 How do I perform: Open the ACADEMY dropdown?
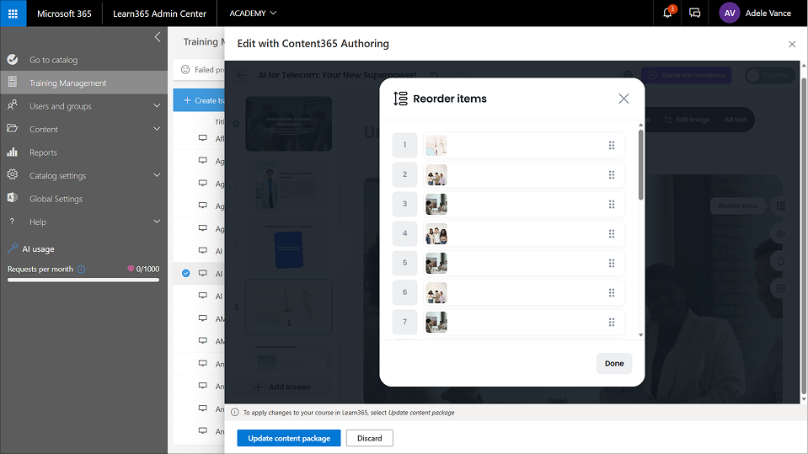253,13
